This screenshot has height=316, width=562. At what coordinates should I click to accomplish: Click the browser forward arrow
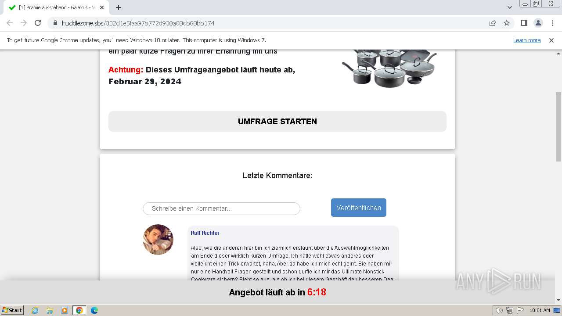(24, 23)
